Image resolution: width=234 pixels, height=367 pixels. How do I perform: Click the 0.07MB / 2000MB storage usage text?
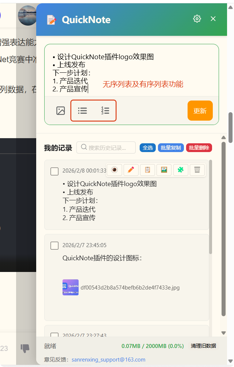[152, 346]
